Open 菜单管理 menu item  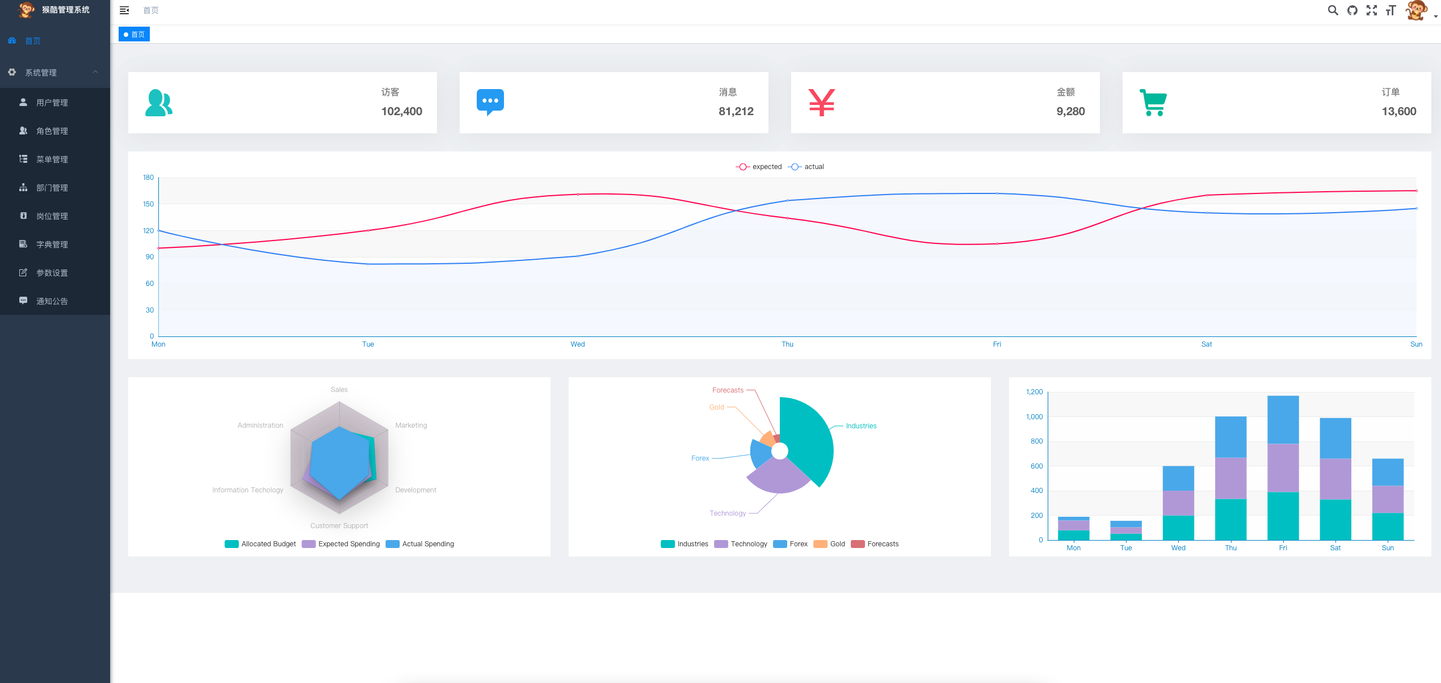55,159
